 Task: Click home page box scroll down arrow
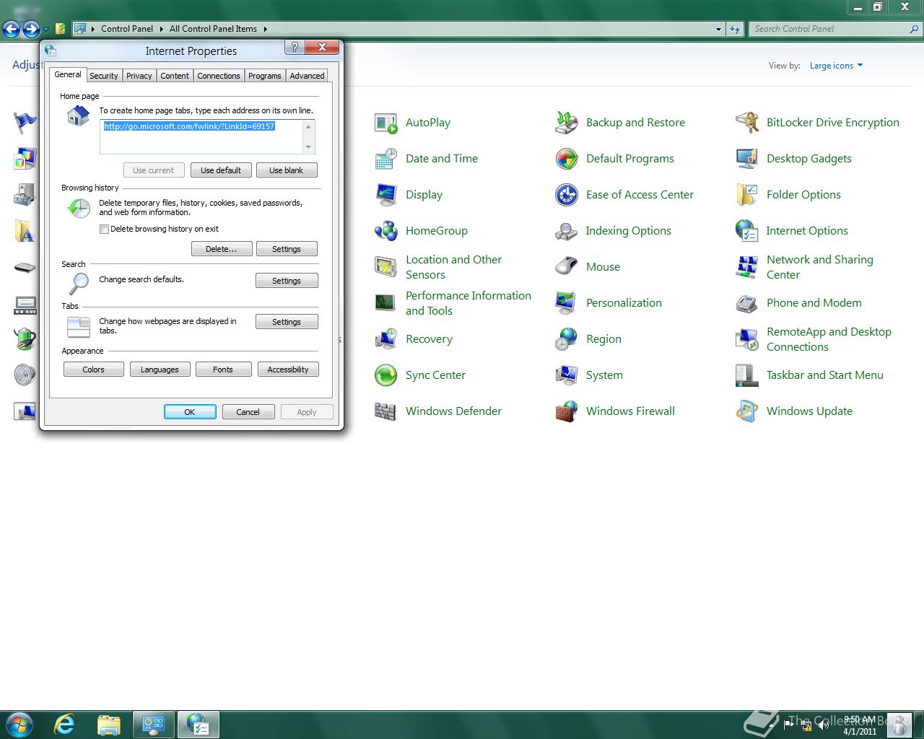(309, 147)
